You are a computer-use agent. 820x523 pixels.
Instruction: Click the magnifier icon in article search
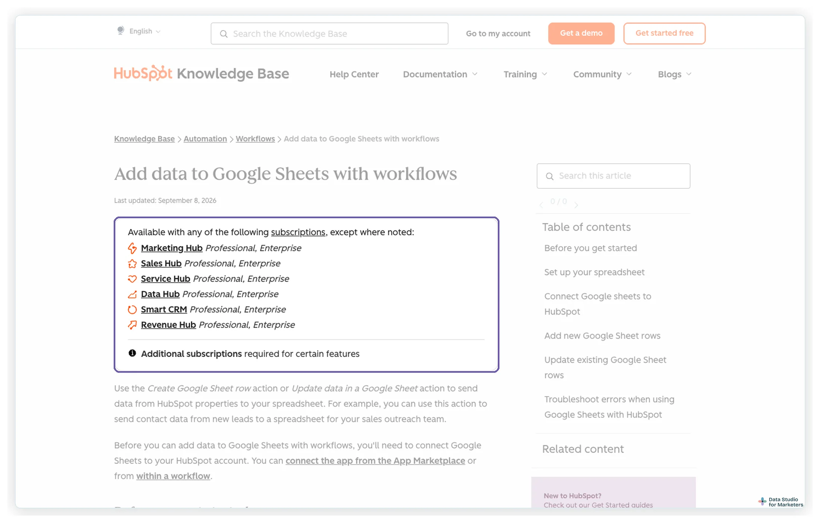(x=550, y=176)
